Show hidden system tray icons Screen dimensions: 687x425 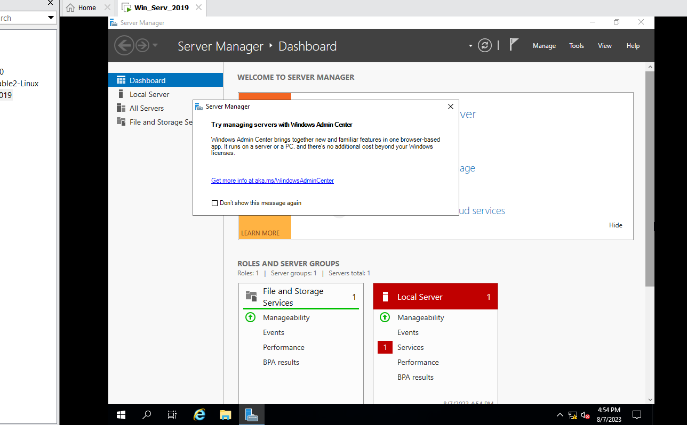tap(560, 415)
